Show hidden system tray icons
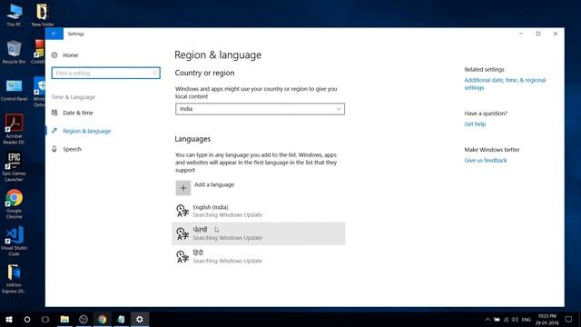This screenshot has height=327, width=581. pos(487,320)
